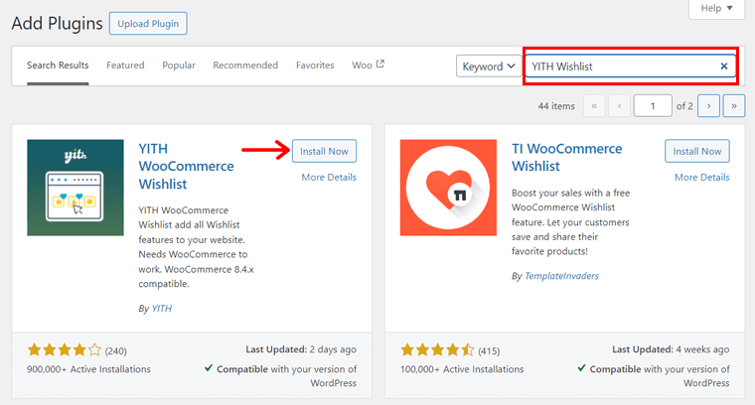Click the disabled previous page arrow
755x405 pixels.
tap(619, 106)
